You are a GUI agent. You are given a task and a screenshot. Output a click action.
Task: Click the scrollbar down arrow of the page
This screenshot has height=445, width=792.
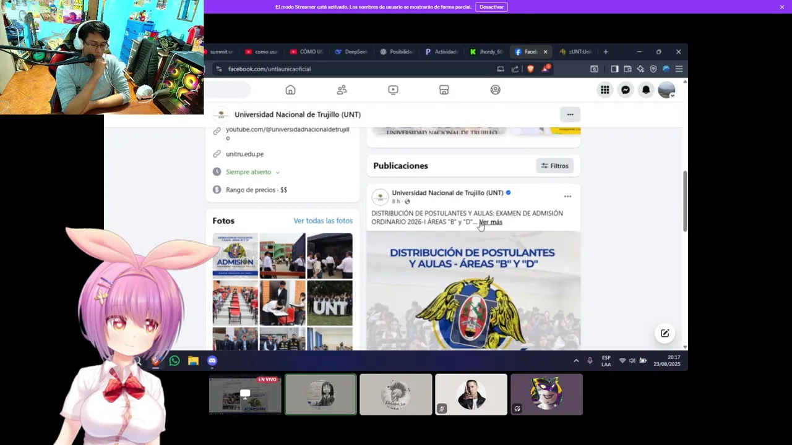(x=685, y=347)
